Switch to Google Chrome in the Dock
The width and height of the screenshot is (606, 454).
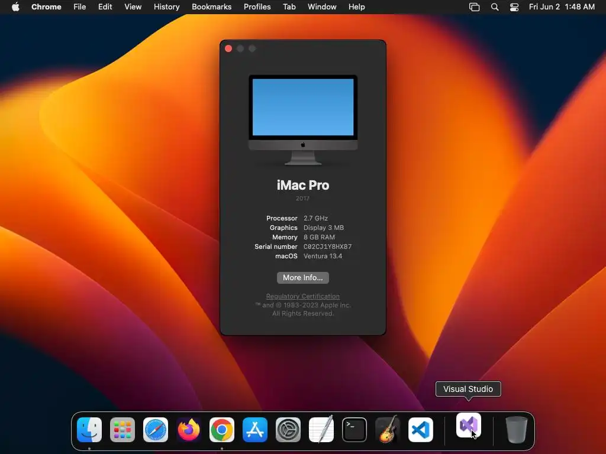(222, 430)
